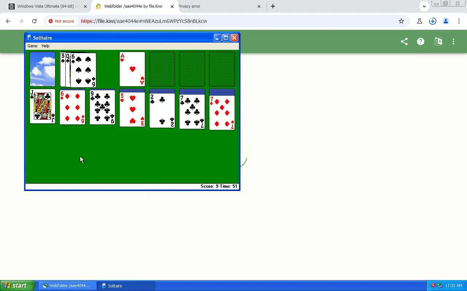467x291 pixels.
Task: Open the file.kiwi help question icon
Action: (421, 41)
